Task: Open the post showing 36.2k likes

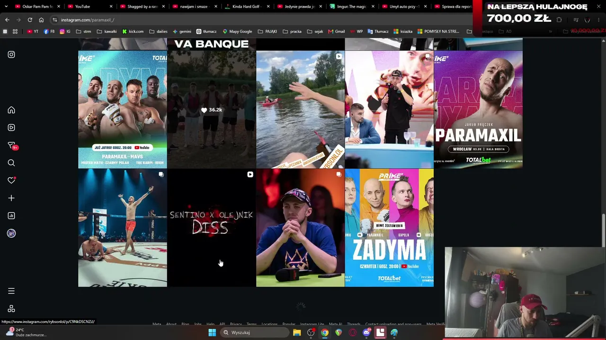Action: [x=212, y=110]
